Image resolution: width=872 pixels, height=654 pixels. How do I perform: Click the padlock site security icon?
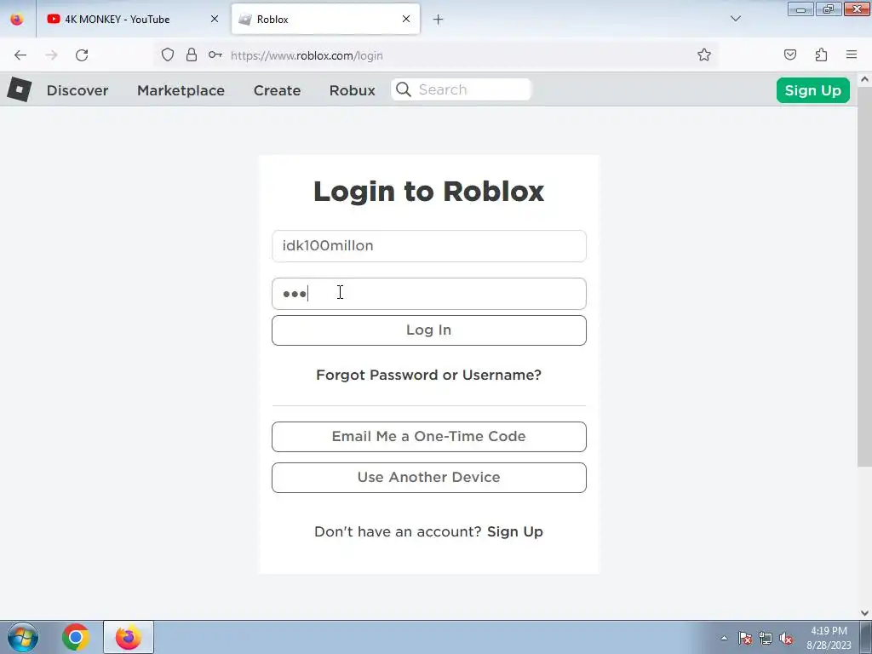[192, 55]
